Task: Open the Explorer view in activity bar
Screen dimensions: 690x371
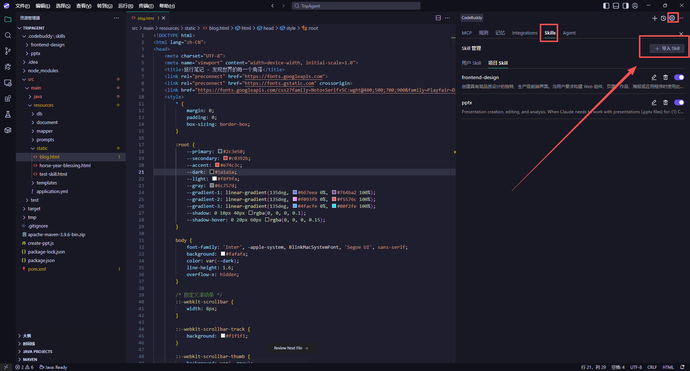Action: [x=8, y=19]
